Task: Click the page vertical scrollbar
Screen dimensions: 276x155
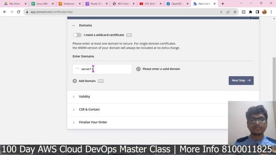Action: pyautogui.click(x=274, y=79)
